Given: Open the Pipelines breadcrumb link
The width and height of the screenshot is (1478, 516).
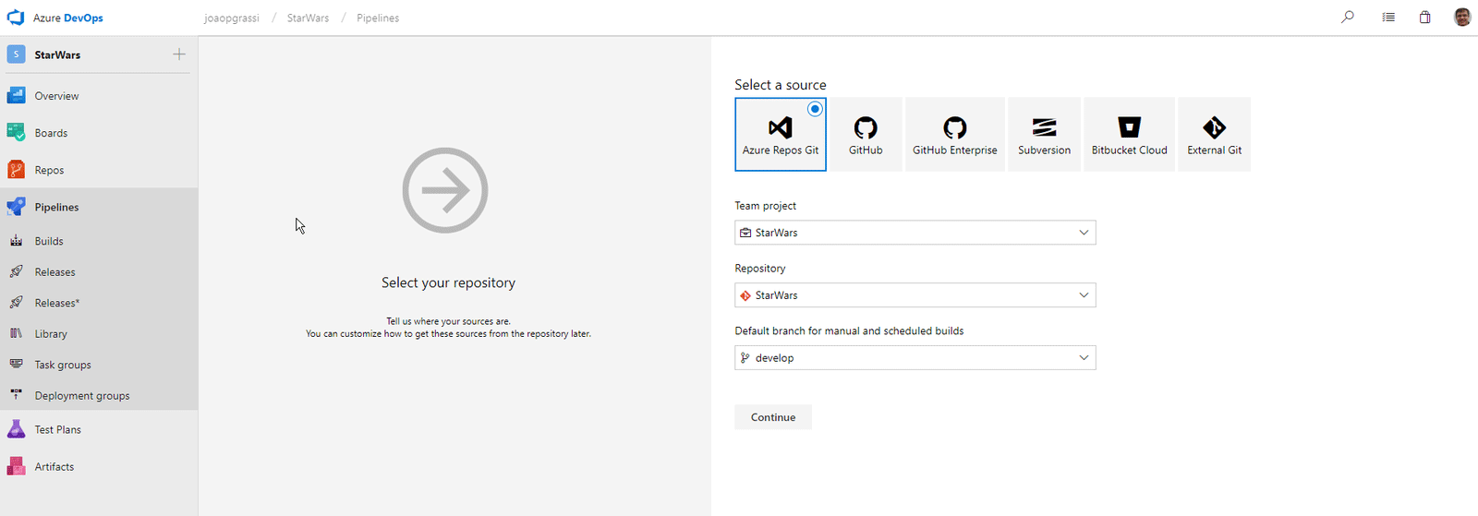Looking at the screenshot, I should (x=378, y=18).
